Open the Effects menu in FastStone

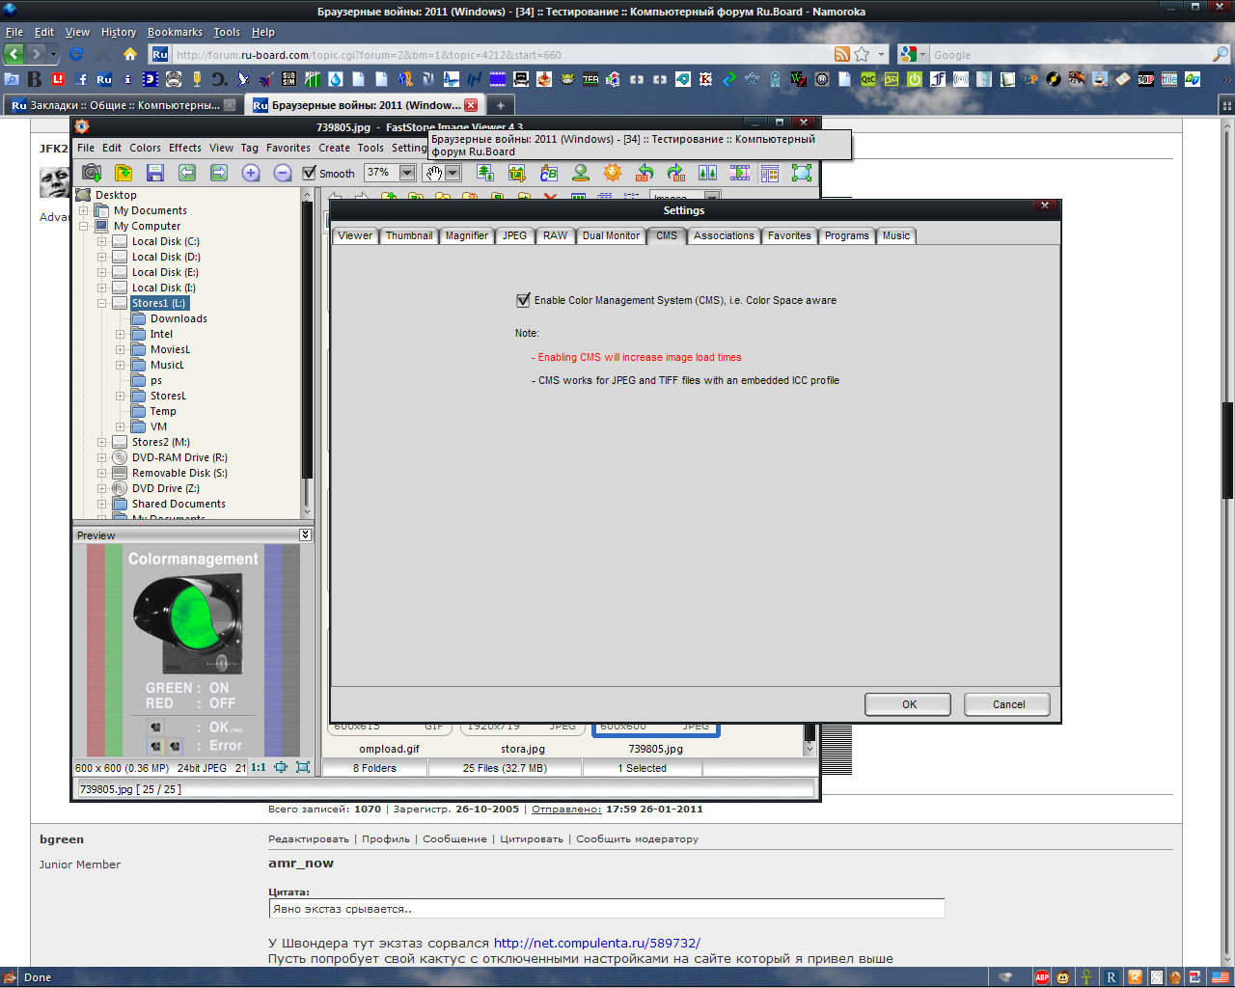pyautogui.click(x=185, y=148)
